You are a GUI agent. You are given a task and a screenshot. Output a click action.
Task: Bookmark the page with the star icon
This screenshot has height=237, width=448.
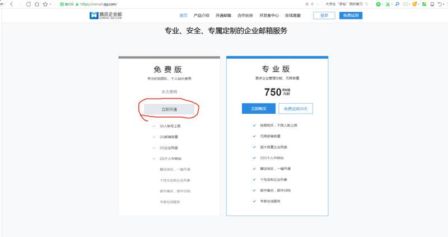click(x=45, y=4)
